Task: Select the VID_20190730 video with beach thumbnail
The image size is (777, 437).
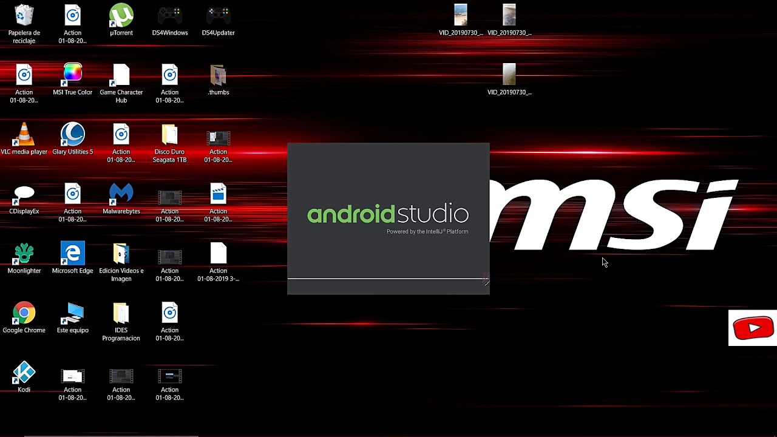Action: [461, 15]
